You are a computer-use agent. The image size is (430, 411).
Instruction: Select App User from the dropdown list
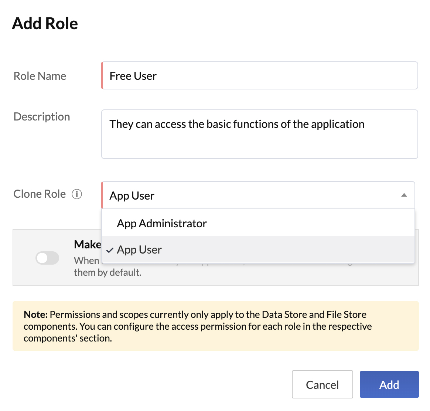(139, 250)
